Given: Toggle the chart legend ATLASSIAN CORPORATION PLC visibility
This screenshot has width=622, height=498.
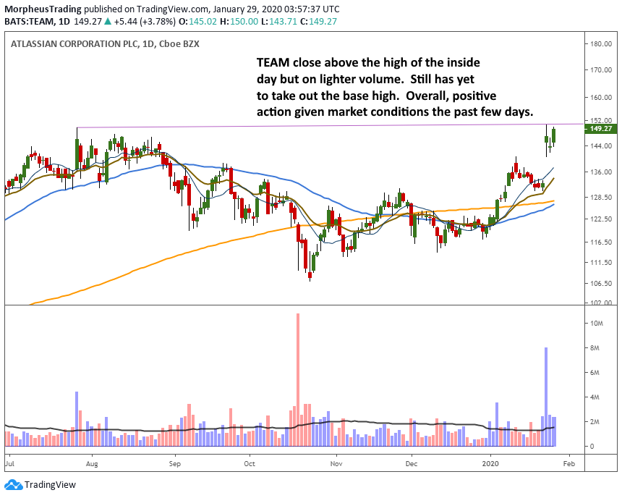Looking at the screenshot, I should (x=72, y=43).
